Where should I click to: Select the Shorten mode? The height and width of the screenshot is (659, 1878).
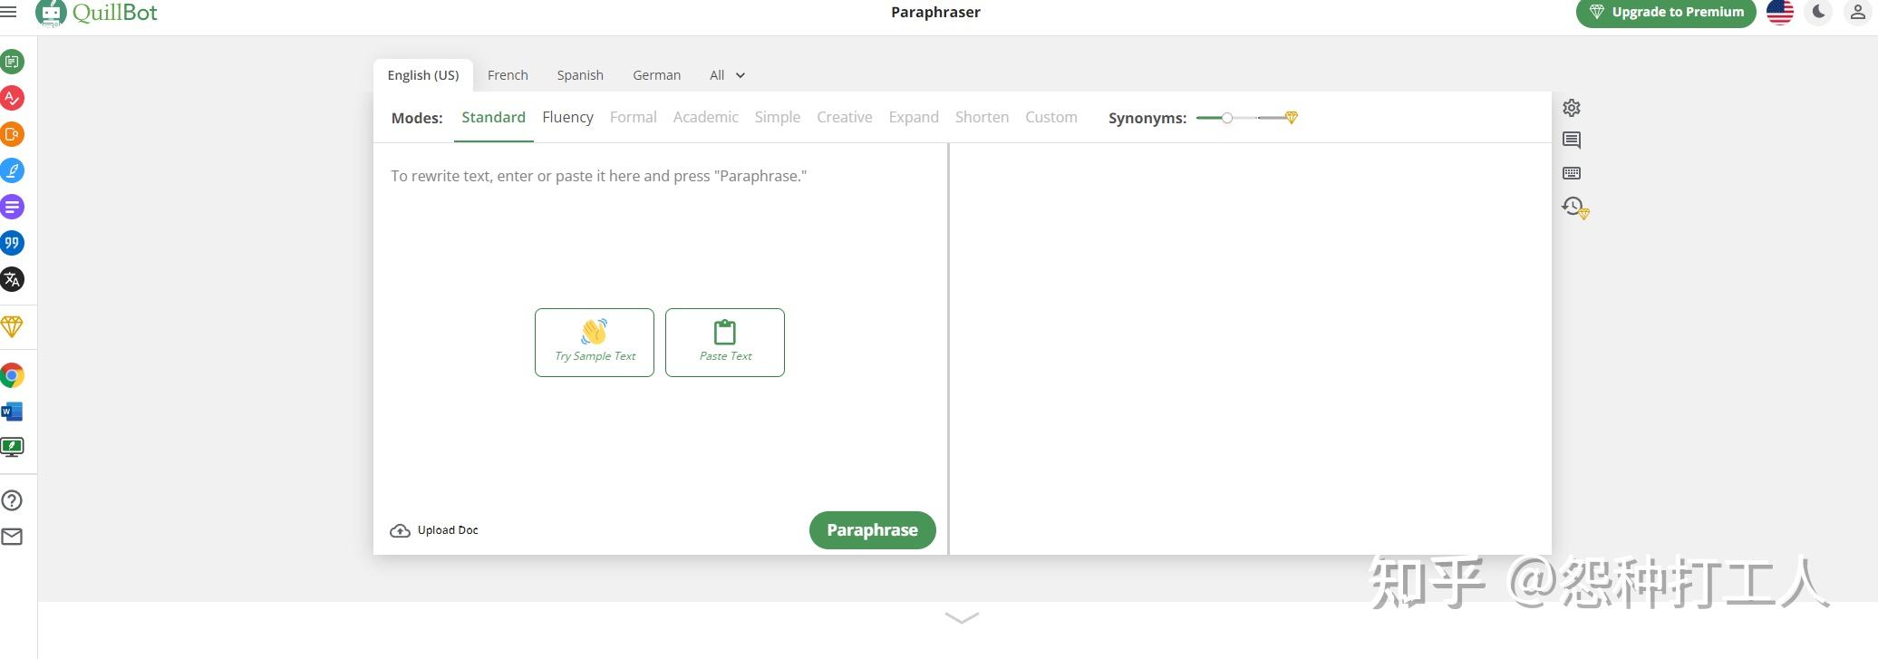982,118
